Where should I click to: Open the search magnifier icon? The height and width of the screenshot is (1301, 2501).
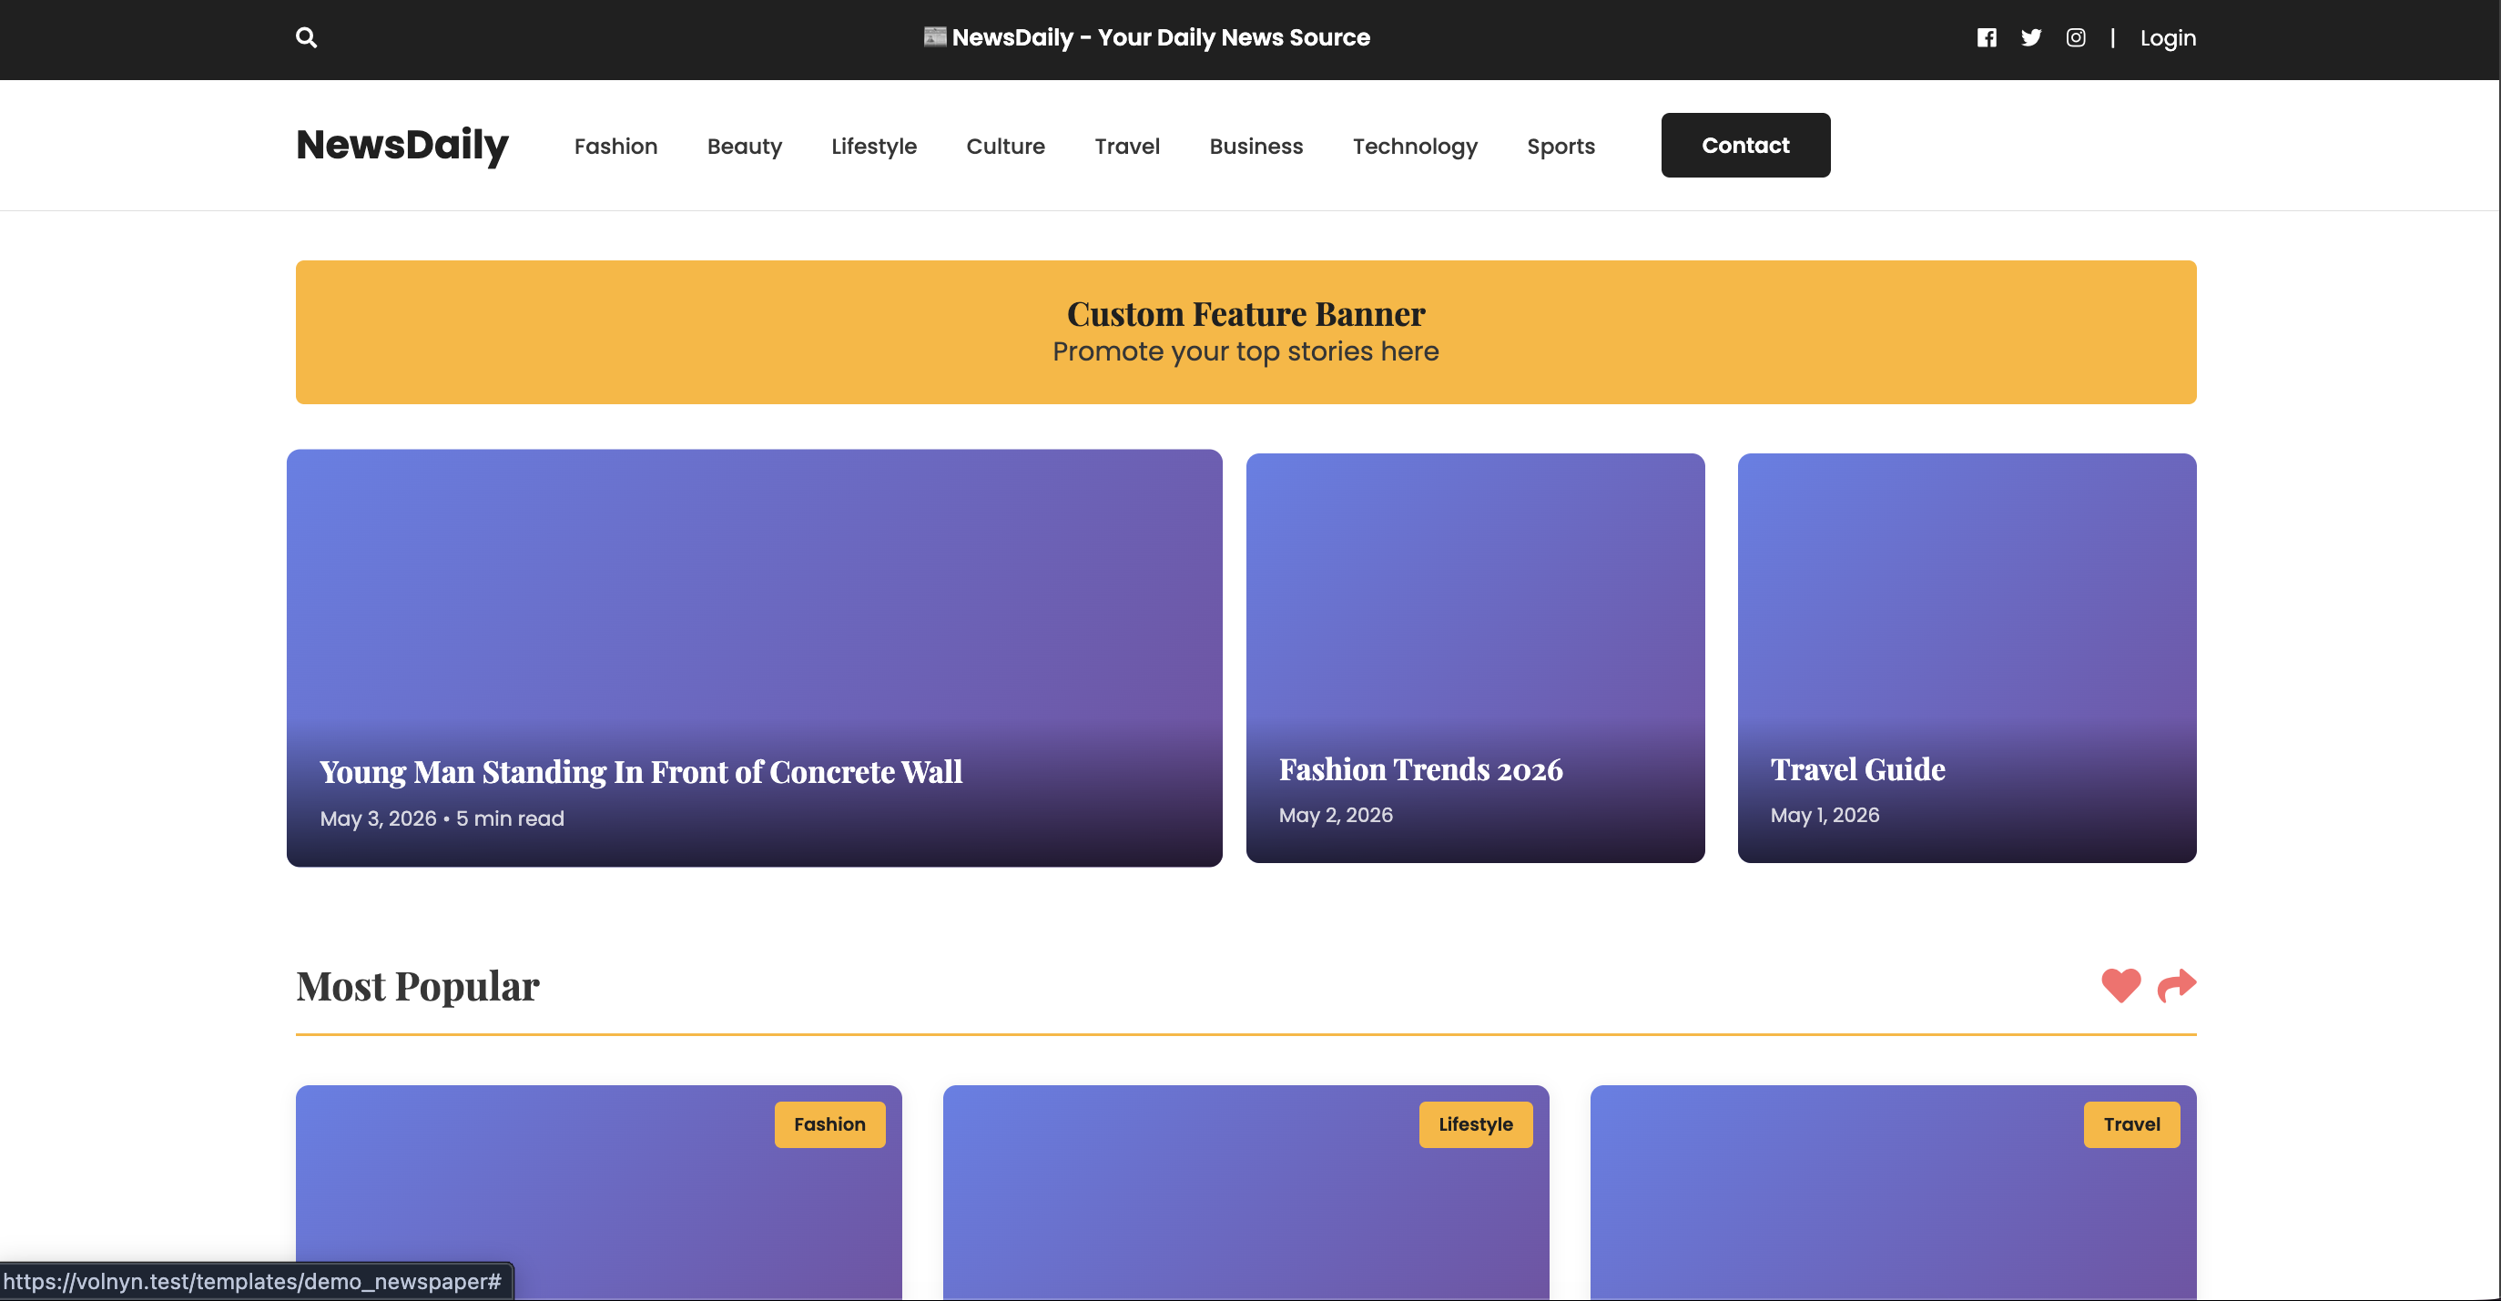tap(306, 38)
